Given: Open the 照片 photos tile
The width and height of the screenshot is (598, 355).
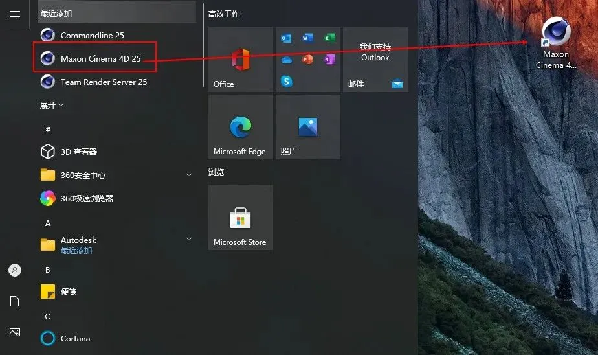Looking at the screenshot, I should (x=308, y=127).
